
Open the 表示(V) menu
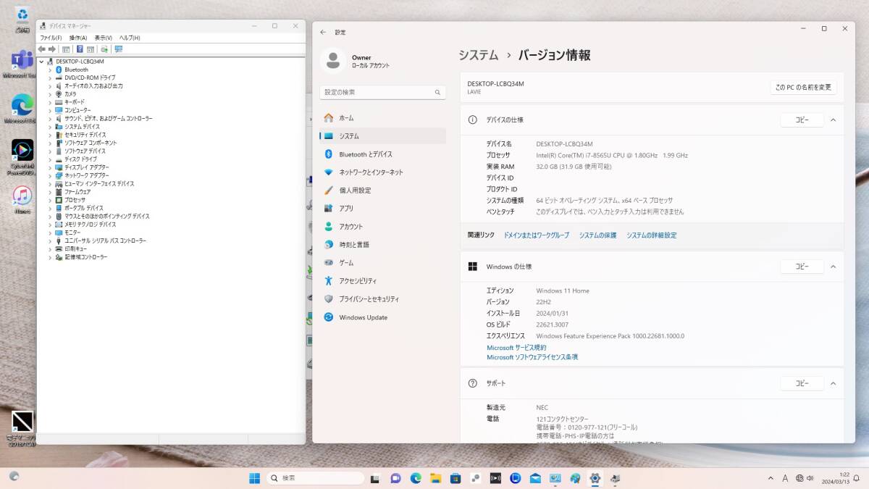[103, 38]
